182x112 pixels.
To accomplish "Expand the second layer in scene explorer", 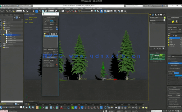I will point(2,24).
